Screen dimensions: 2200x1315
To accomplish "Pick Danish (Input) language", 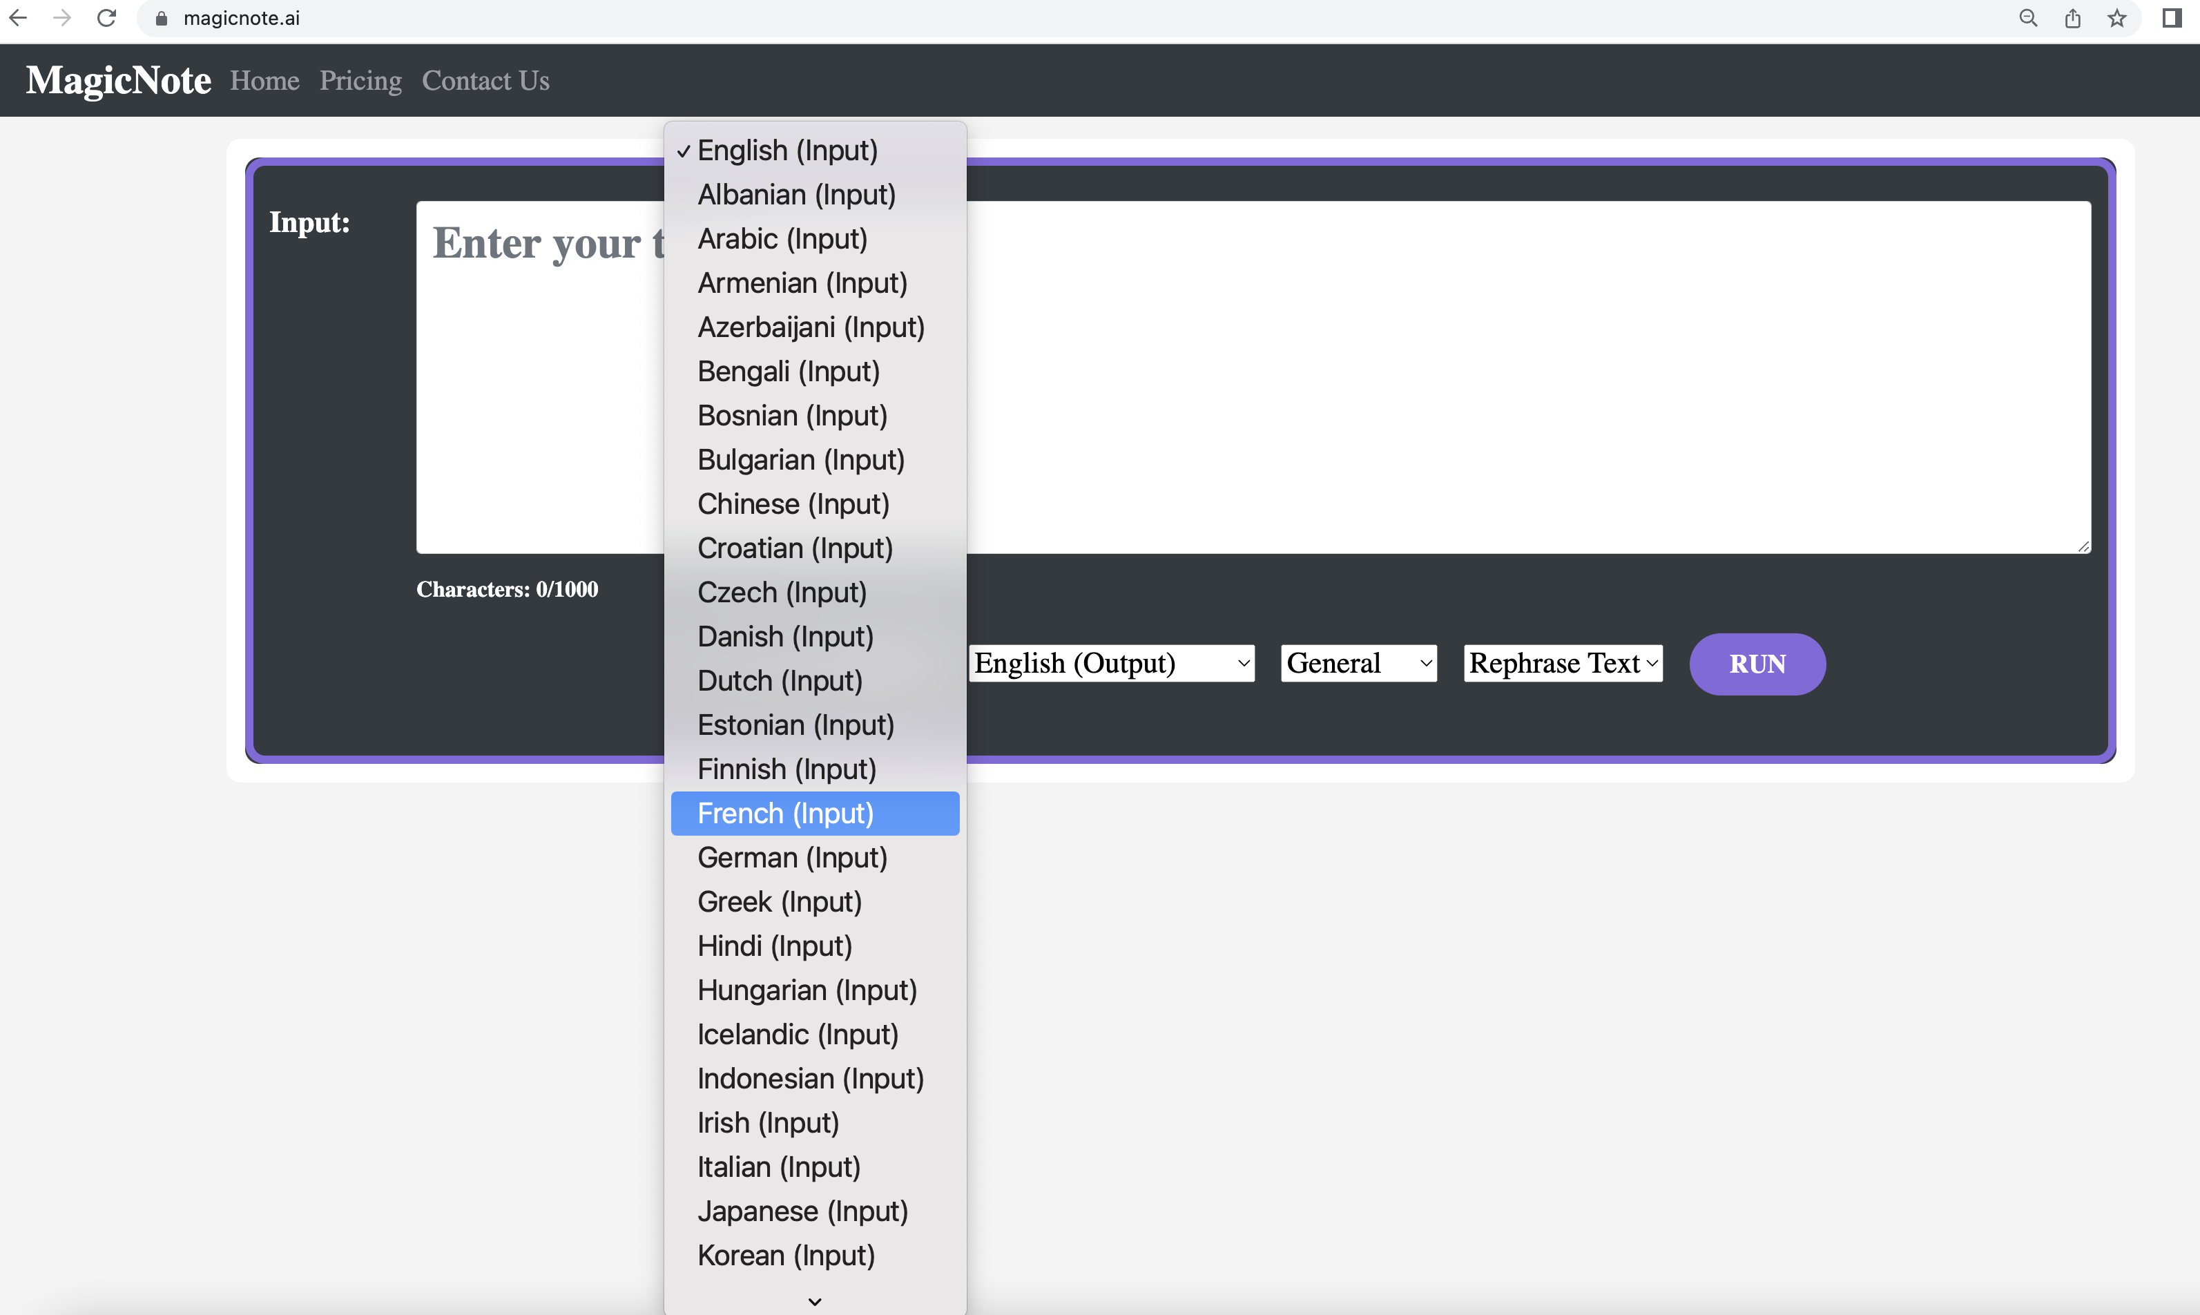I will [815, 637].
